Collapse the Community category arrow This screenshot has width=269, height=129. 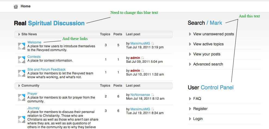point(19,86)
